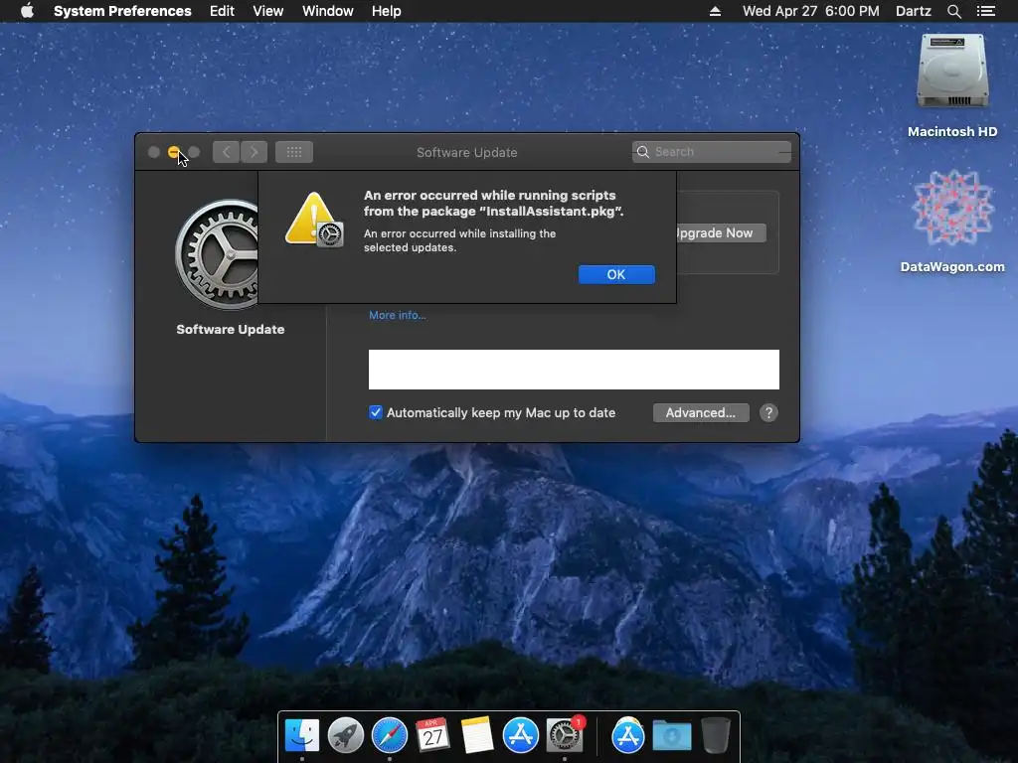Open the Applications folder stack in Dock
Screen dimensions: 1018x763
[x=628, y=736]
